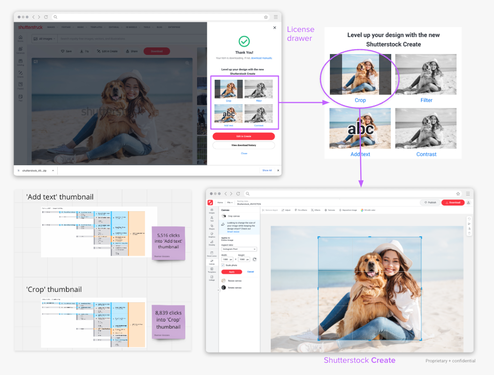Click Home in the Create top bar
This screenshot has height=375, width=494.
point(220,203)
